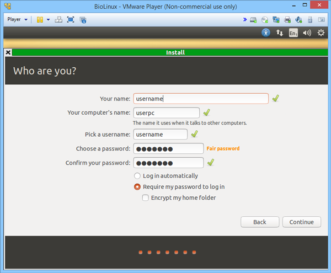331x273 pixels.
Task: Click the USB device icon
Action: (310, 20)
